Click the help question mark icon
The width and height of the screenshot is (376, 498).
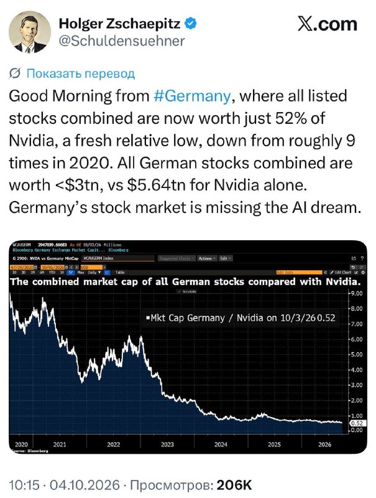(x=362, y=258)
